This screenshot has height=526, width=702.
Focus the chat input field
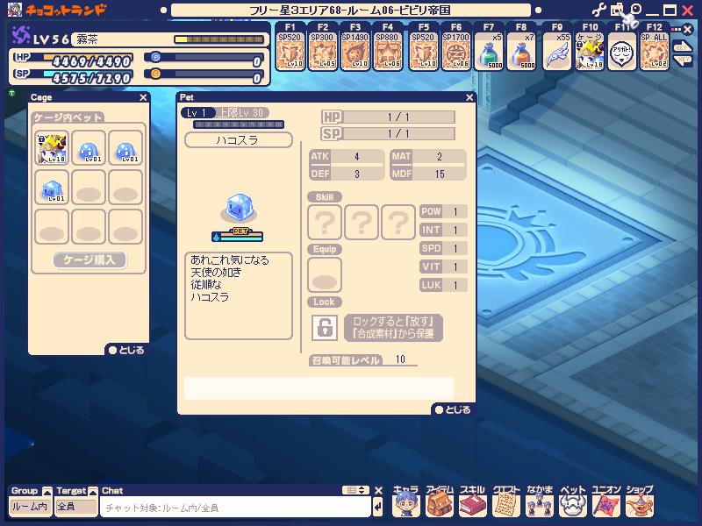tap(235, 508)
